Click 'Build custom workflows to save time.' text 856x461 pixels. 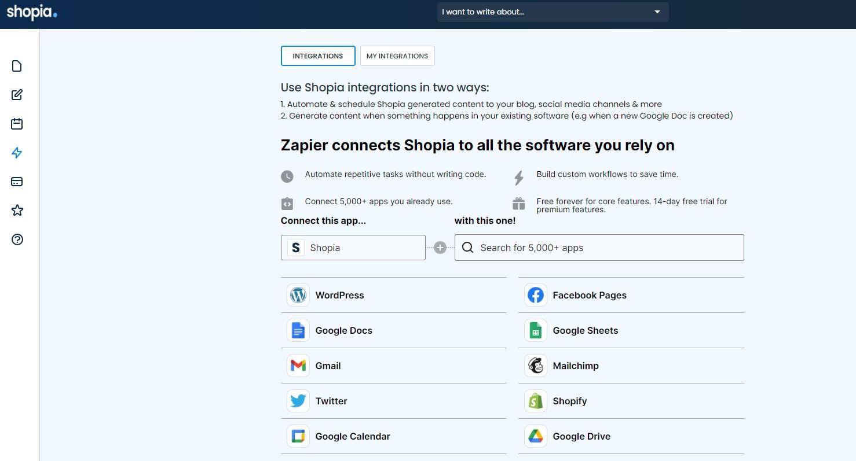coord(608,174)
